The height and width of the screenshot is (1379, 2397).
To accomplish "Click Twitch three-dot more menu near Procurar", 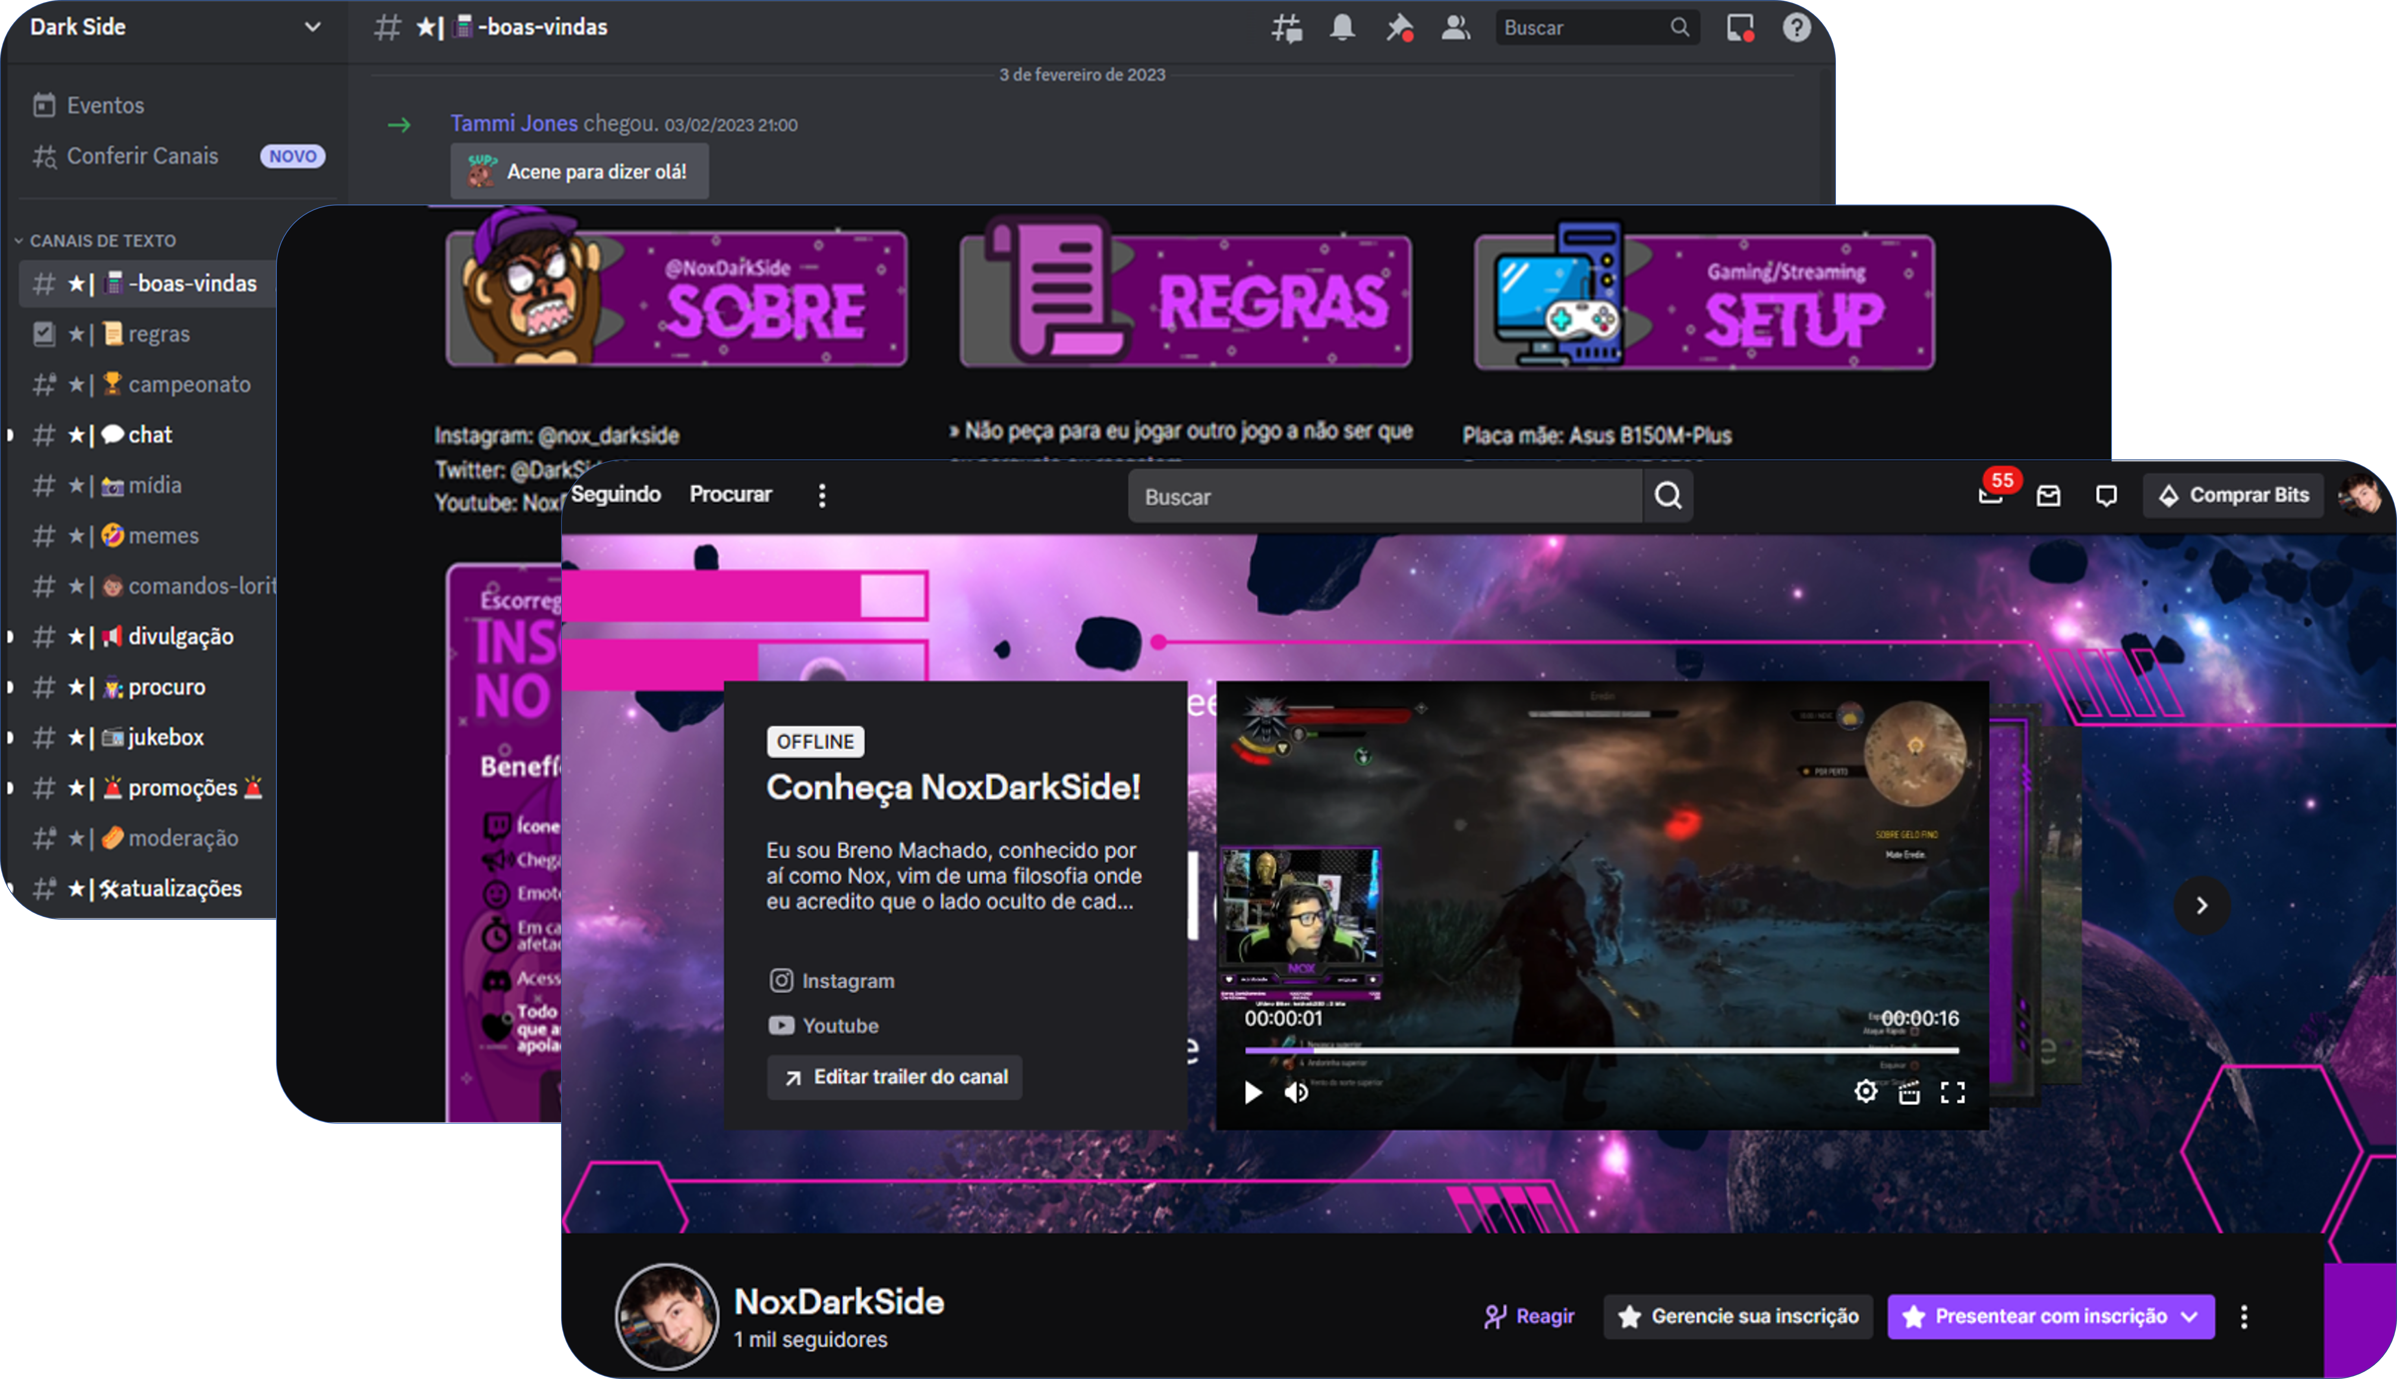I will pos(822,495).
